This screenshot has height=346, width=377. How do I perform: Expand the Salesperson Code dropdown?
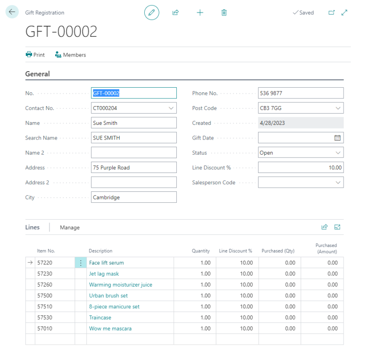(338, 182)
